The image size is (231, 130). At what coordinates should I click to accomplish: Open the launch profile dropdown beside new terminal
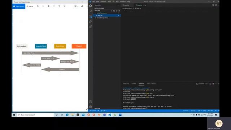coord(208,84)
